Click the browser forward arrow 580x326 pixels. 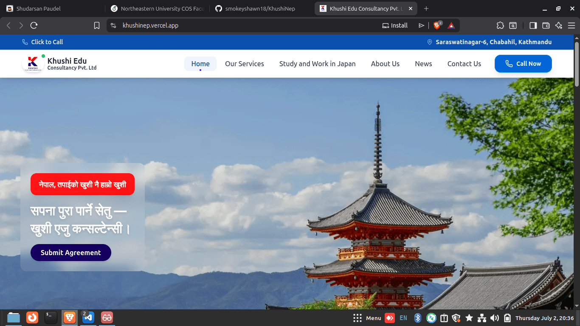point(21,25)
